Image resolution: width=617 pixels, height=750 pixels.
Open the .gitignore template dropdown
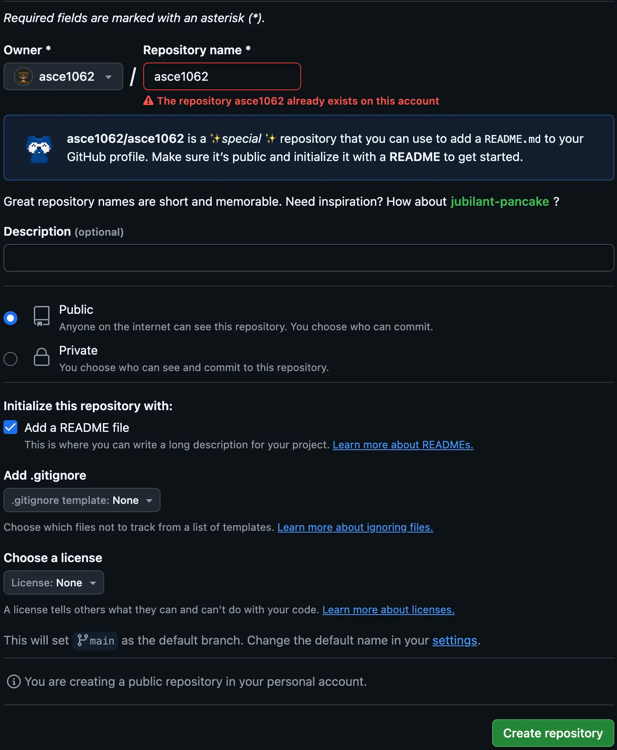82,500
